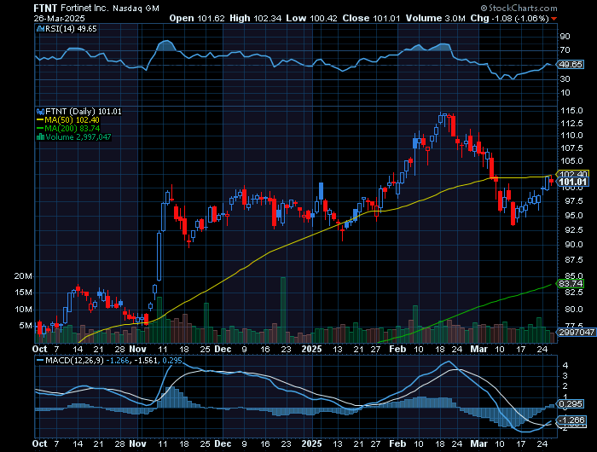Click the candlestick icon beside FTNT (Daily)

point(40,112)
